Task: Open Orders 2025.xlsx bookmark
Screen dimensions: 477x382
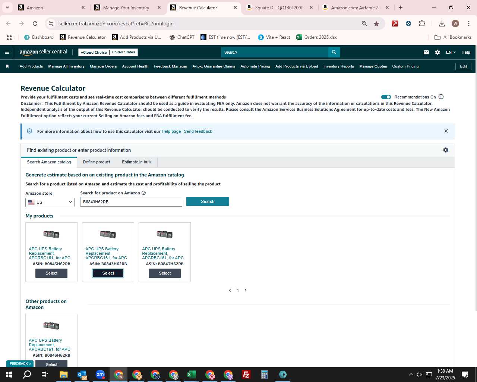Action: 317,37
